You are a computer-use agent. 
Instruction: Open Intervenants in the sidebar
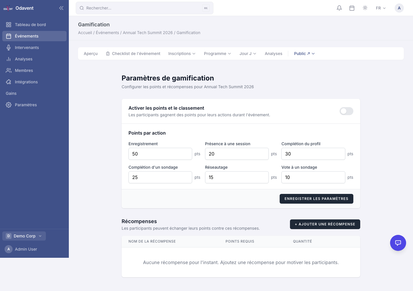click(34, 48)
